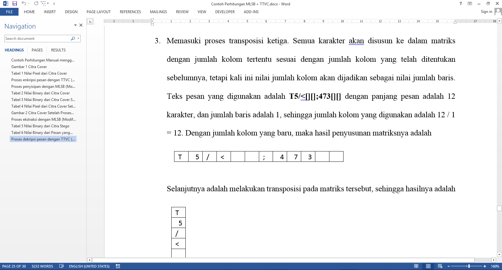Image resolution: width=502 pixels, height=270 pixels.
Task: Switch to Read Mode view
Action: [416, 266]
